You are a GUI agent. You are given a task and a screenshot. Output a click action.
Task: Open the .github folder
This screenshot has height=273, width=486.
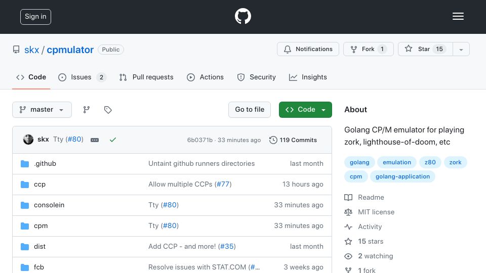(x=45, y=163)
